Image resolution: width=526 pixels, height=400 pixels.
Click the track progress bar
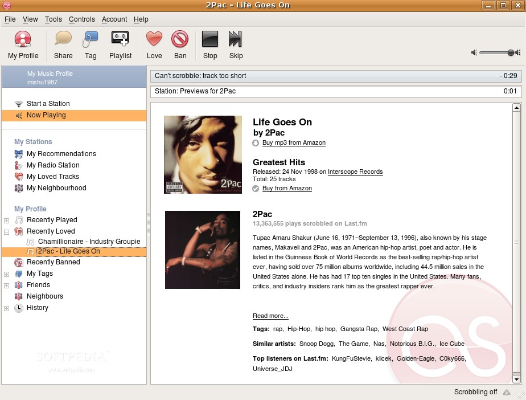[336, 76]
